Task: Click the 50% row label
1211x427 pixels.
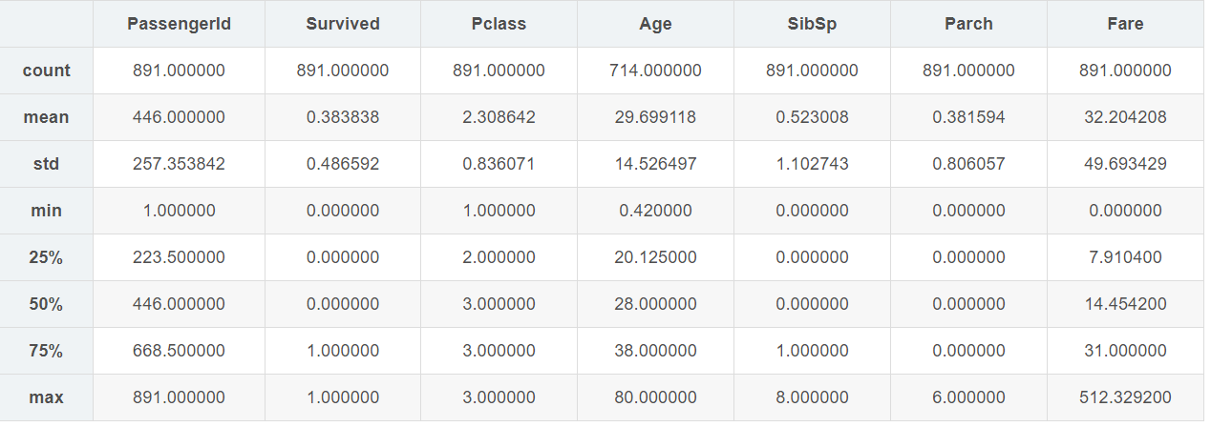Action: pos(47,304)
